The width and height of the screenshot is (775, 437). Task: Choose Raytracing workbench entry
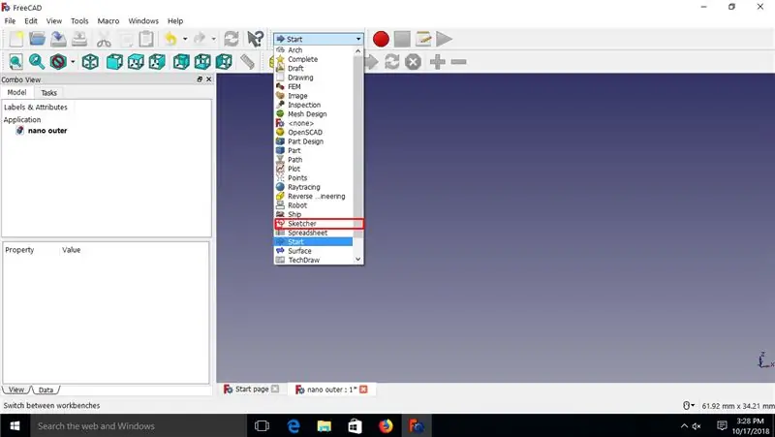[313, 187]
